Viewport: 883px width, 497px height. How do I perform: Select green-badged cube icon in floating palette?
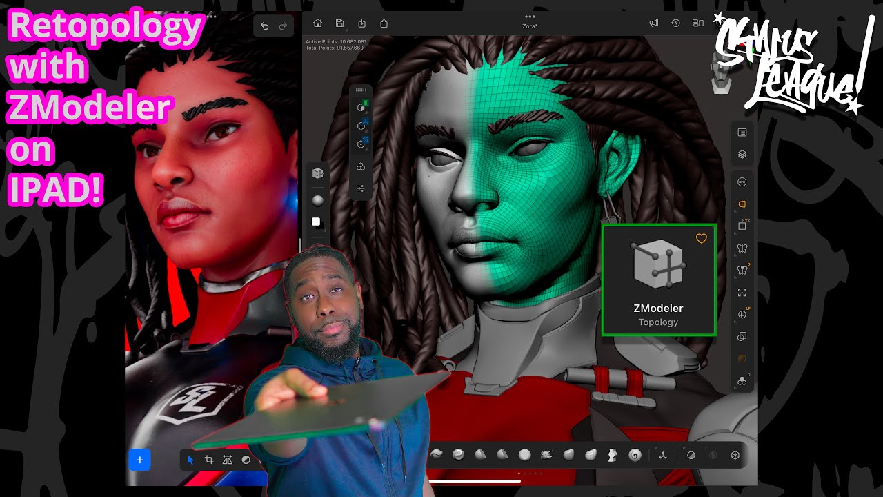coord(361,108)
